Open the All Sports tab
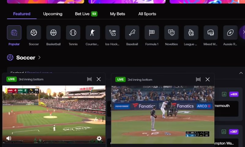This screenshot has width=245, height=147. 147,14
